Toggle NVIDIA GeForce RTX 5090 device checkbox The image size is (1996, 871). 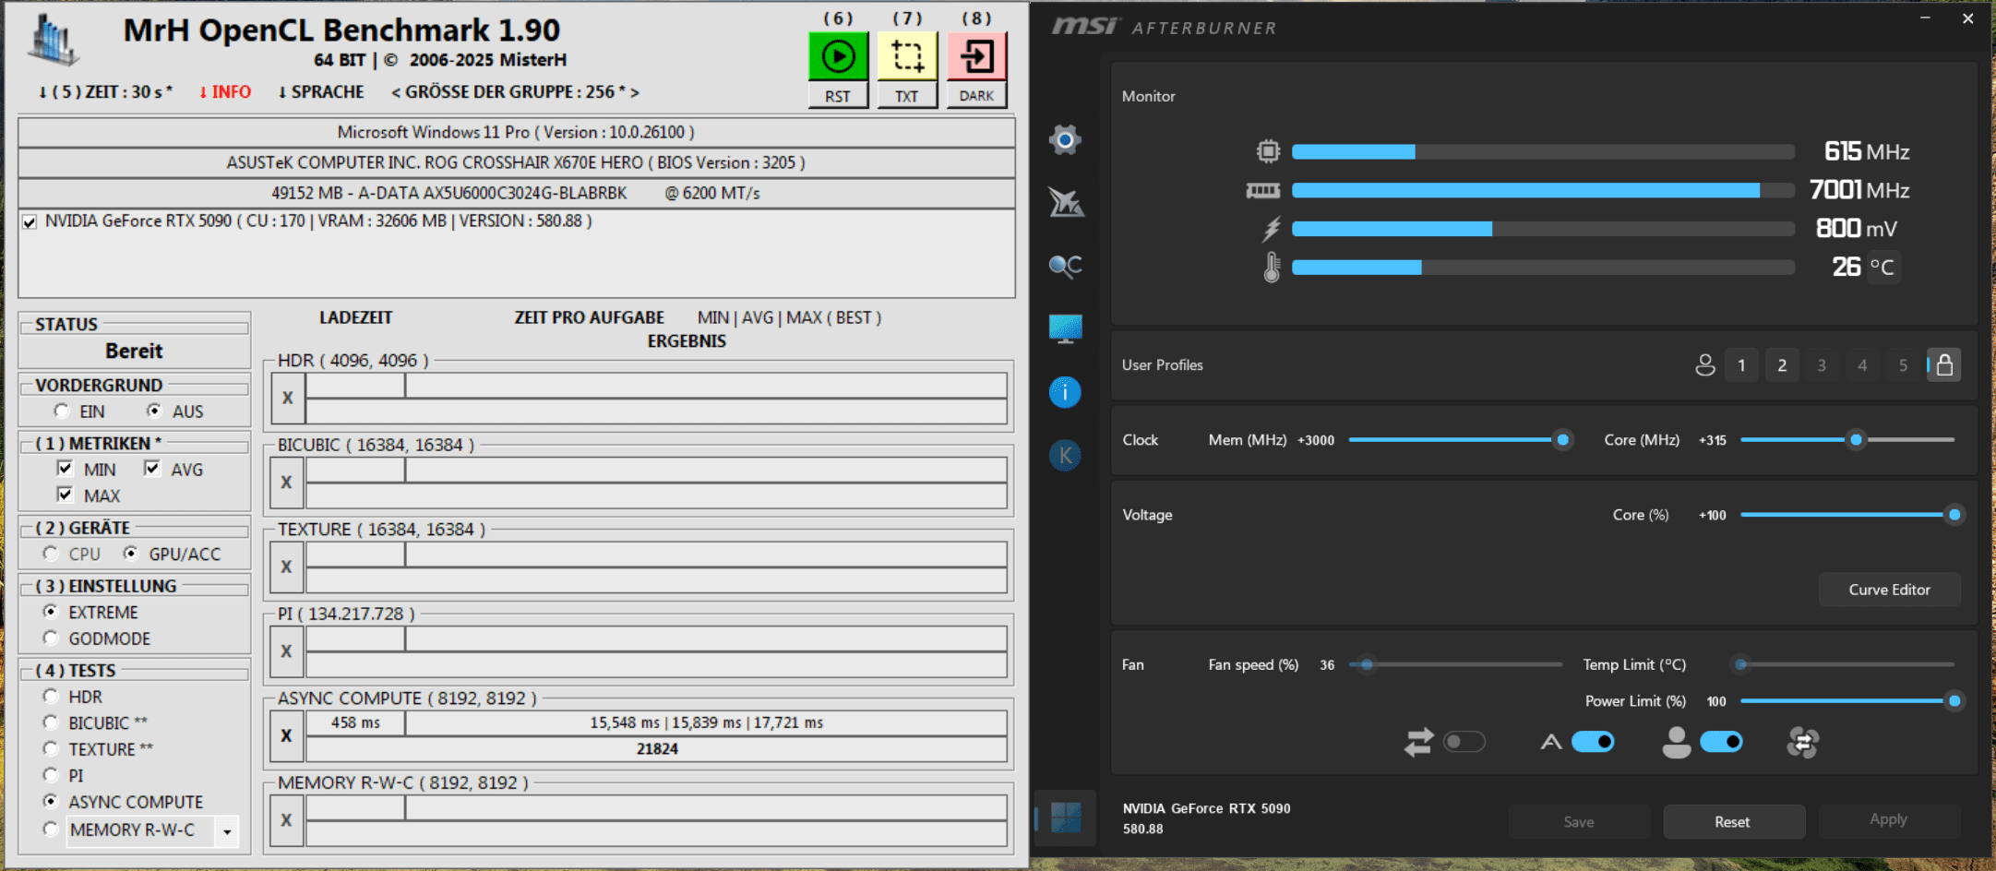coord(30,221)
